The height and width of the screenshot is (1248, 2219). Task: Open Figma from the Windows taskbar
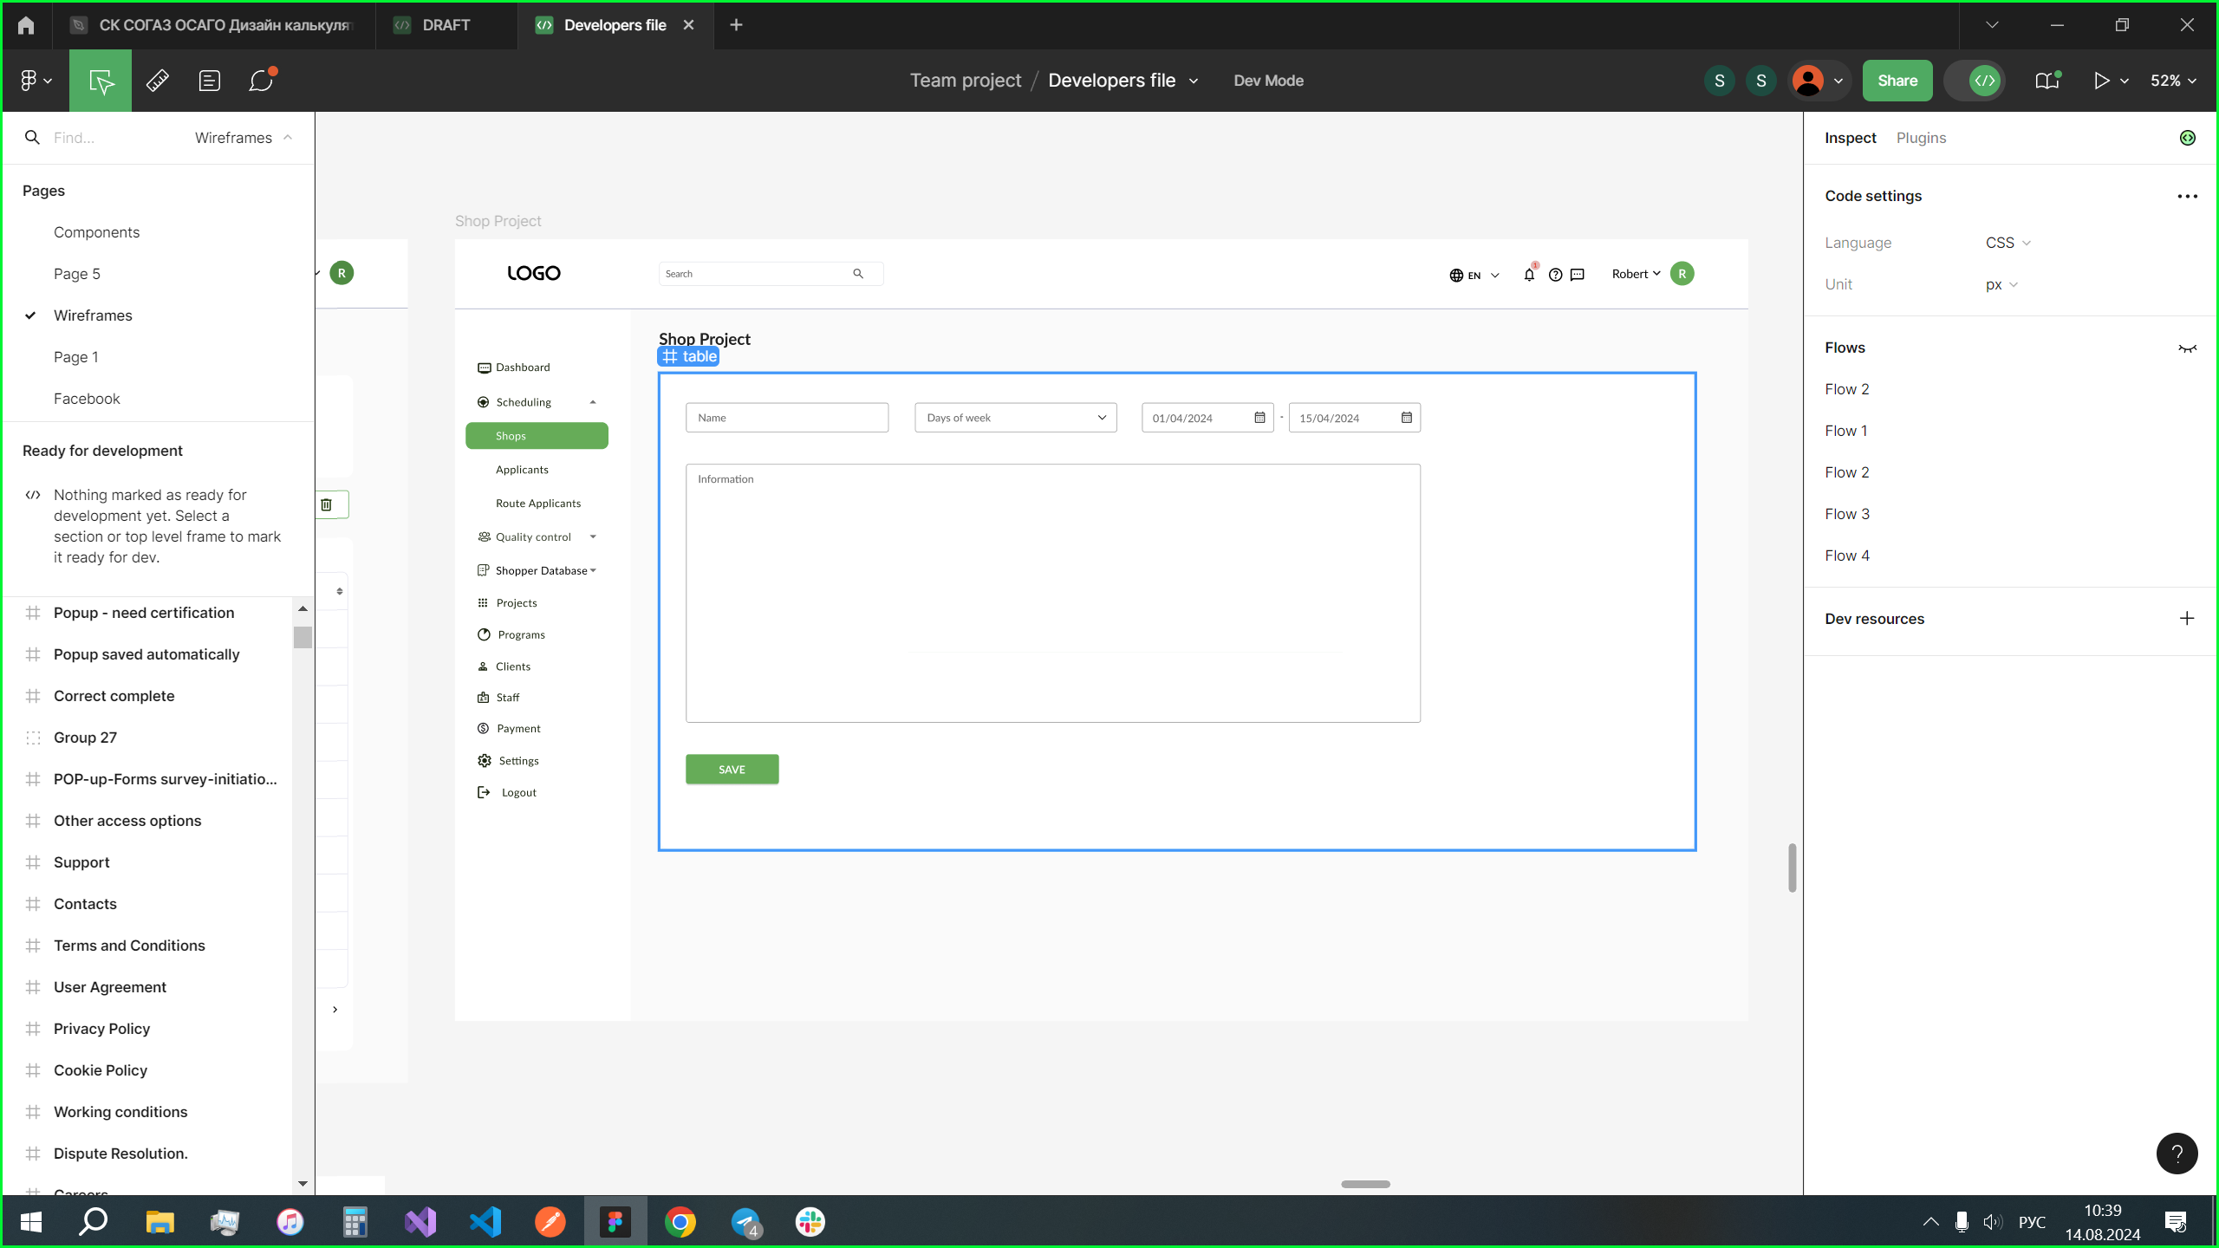(x=615, y=1222)
